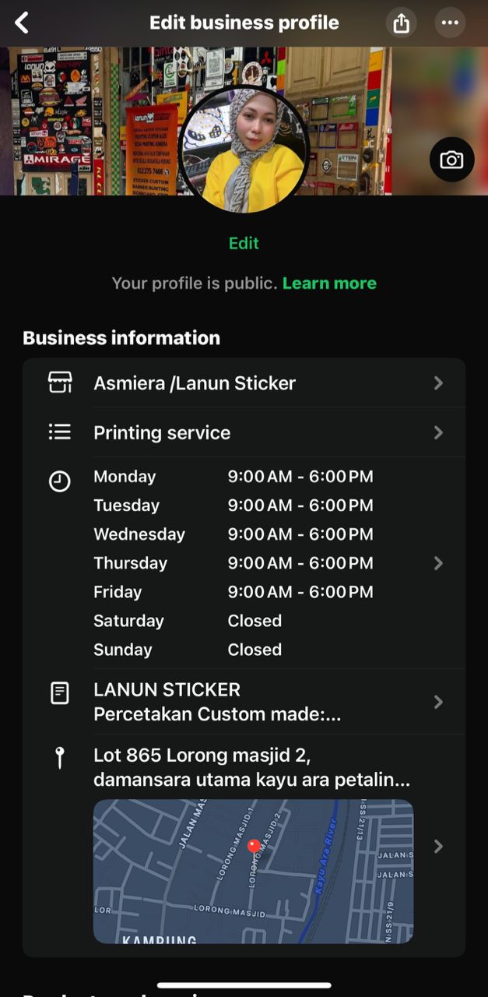Open the business name chevron
Screen dimensions: 488x997
(x=438, y=382)
